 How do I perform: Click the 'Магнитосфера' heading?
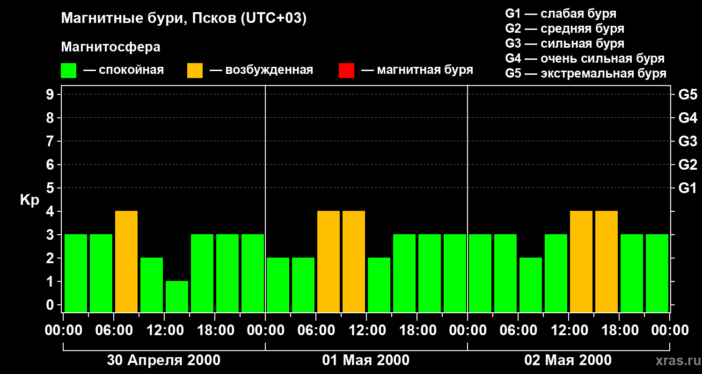click(110, 47)
